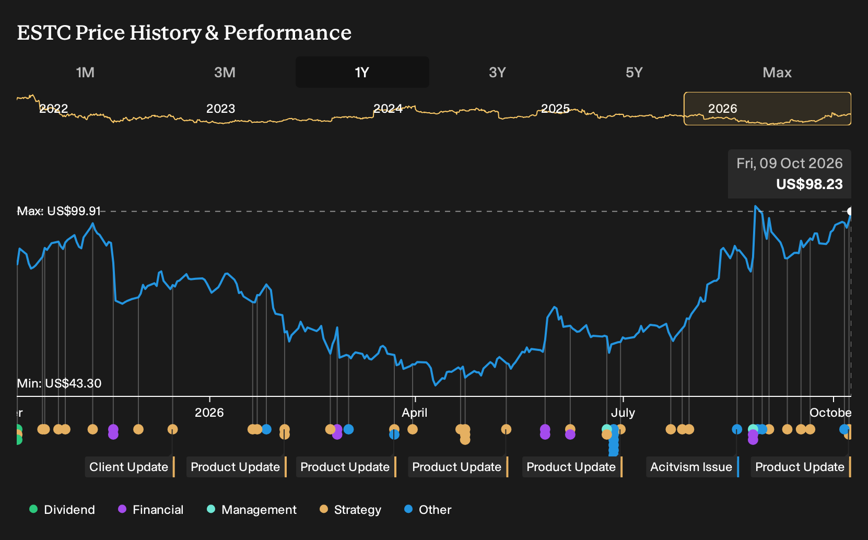
Task: Toggle the Strategy legend filter
Action: (350, 510)
